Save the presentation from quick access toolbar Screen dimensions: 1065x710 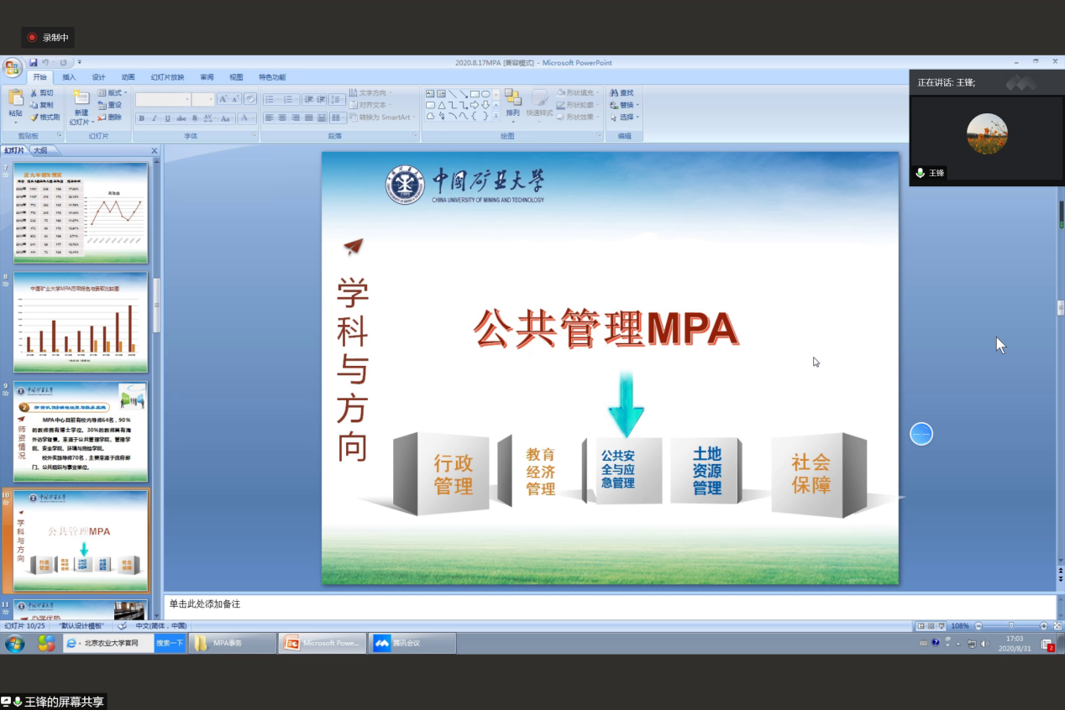coord(33,62)
